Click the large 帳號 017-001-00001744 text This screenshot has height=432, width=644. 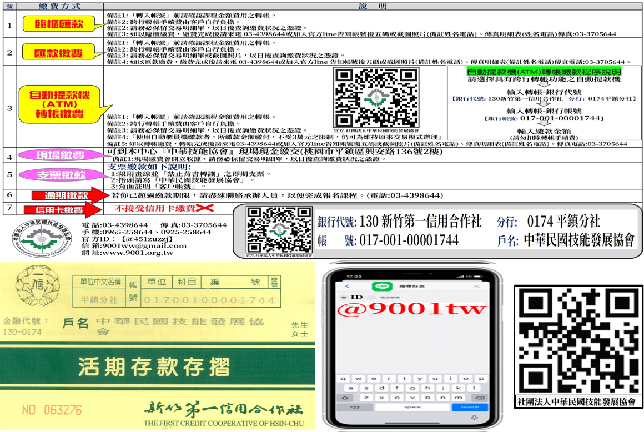(x=389, y=240)
